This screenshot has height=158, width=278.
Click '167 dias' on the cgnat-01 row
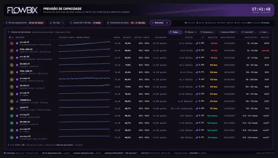tap(213, 109)
